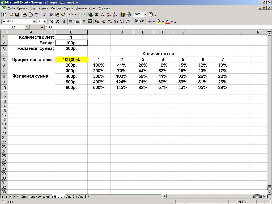This screenshot has width=272, height=204.
Task: Open the Paste Function fx icon
Action: click(103, 15)
